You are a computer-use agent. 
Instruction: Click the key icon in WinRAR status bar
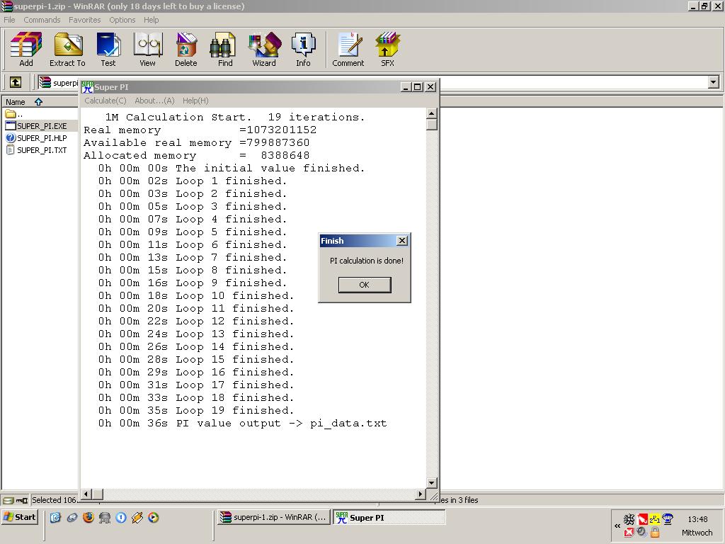click(22, 500)
